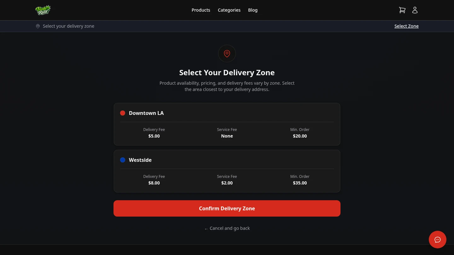Click the location pin icon in the banner

click(38, 26)
